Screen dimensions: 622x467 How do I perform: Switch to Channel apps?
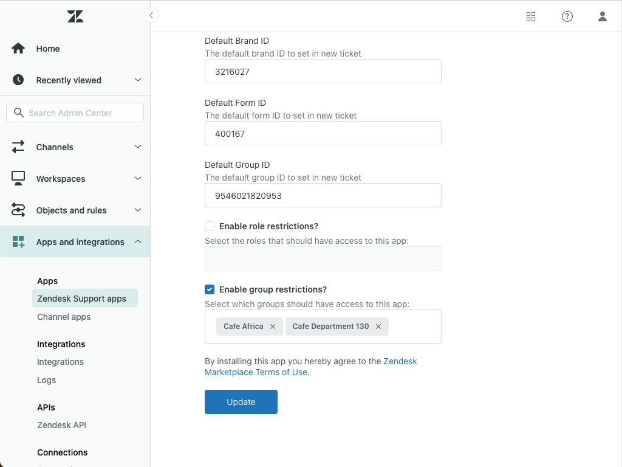64,317
